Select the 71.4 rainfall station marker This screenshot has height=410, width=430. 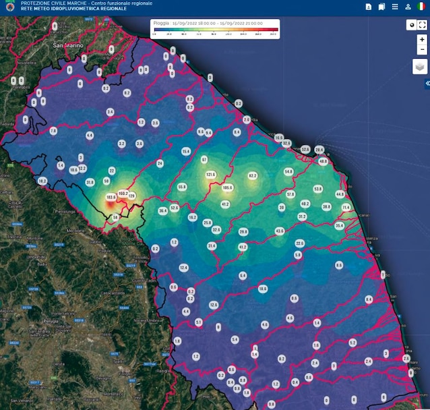coord(346,207)
